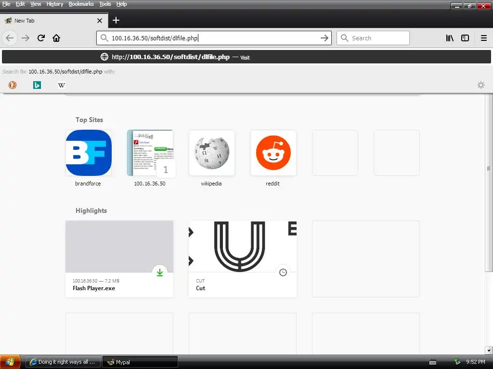Screen dimensions: 493x369
Task: Open the View menu
Action: (x=36, y=4)
